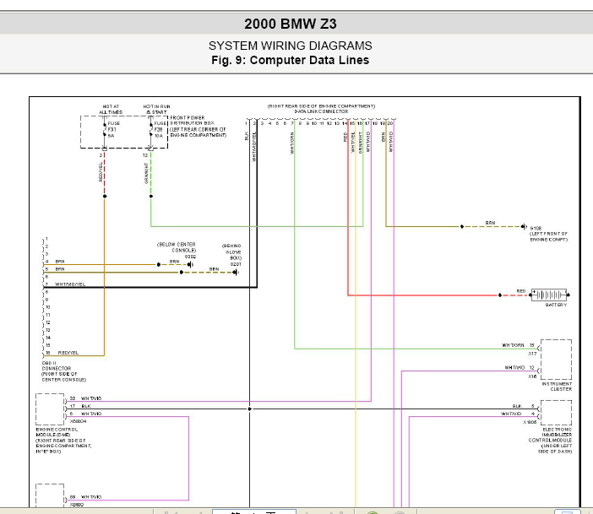Click the 17 BLK label at the DME
This screenshot has width=593, height=514.
tap(80, 406)
